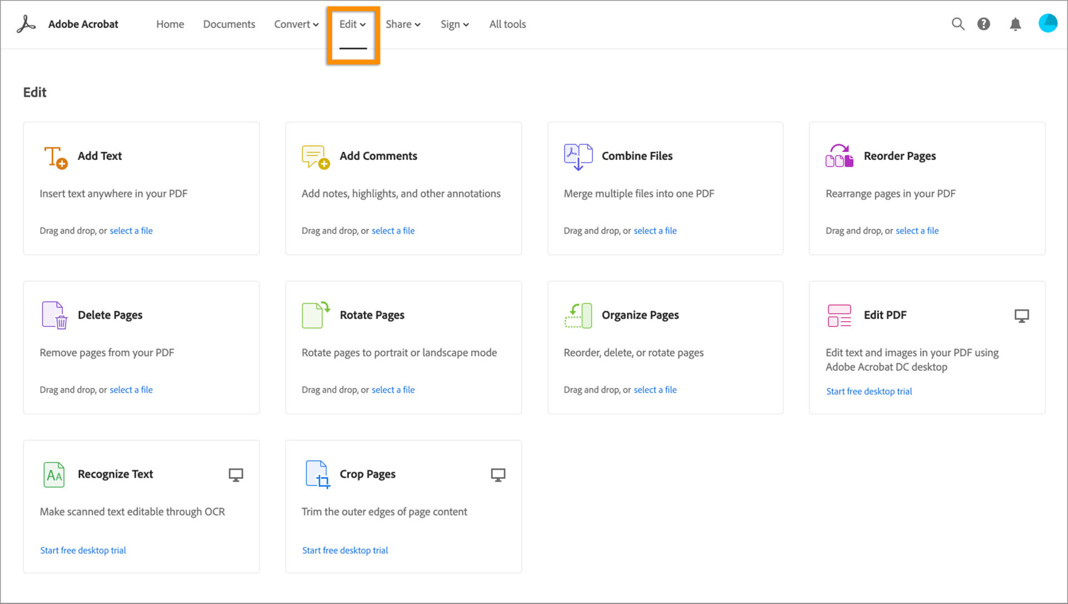Click the Organize Pages tool icon
Image resolution: width=1068 pixels, height=604 pixels.
click(x=578, y=316)
